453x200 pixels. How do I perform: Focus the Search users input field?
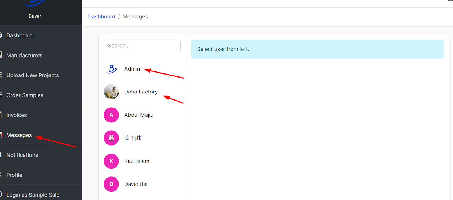coord(142,46)
